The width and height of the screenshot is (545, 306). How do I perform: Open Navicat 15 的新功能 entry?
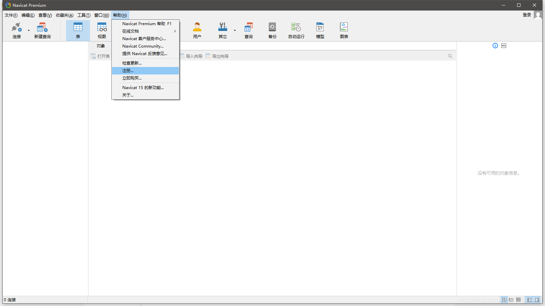pyautogui.click(x=145, y=87)
